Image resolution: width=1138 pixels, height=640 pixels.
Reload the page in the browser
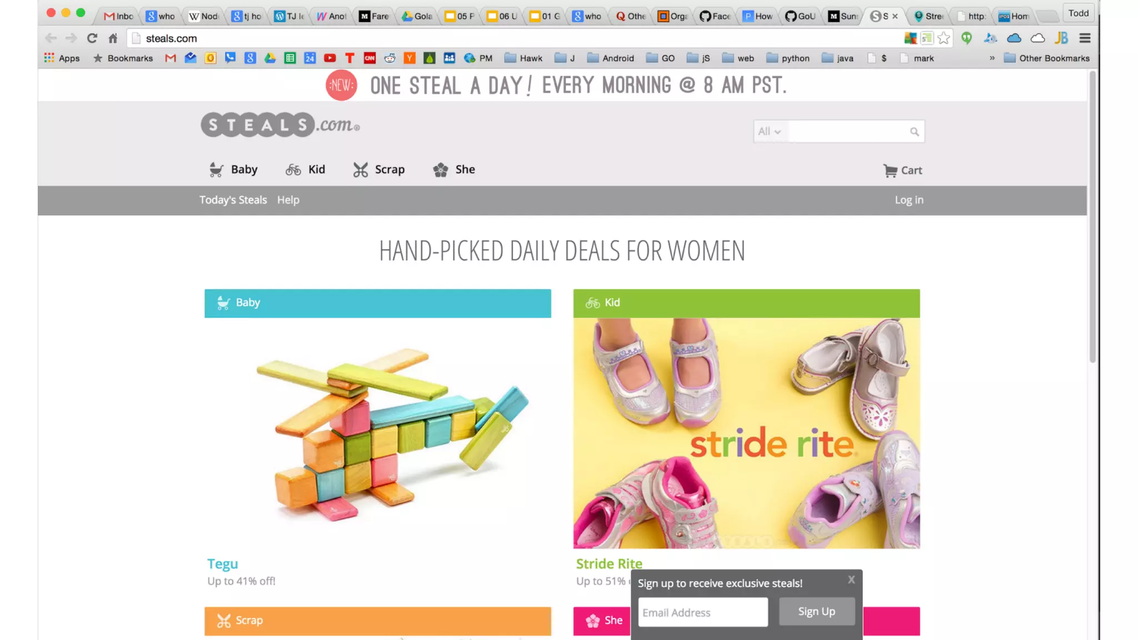pos(92,38)
